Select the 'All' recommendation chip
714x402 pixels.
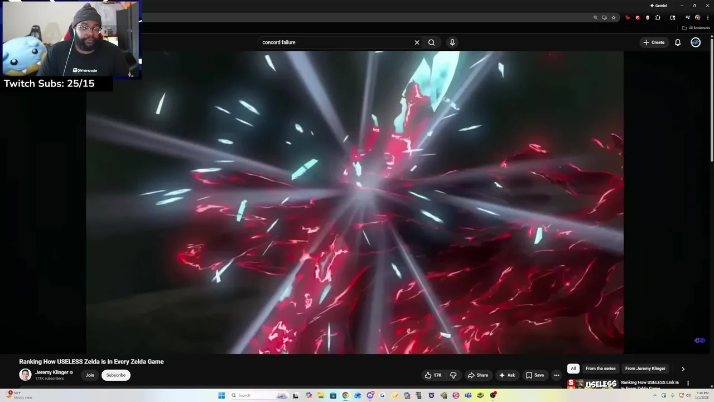coord(573,368)
